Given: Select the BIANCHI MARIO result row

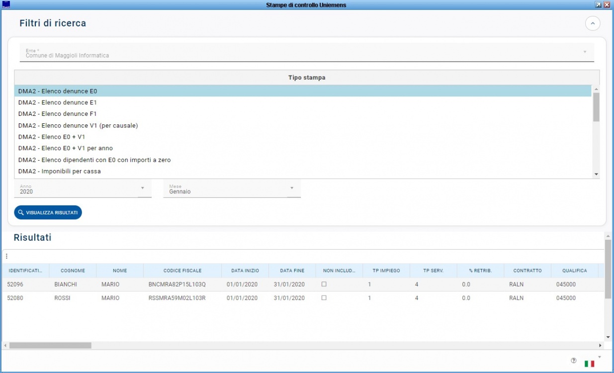Looking at the screenshot, I should (149, 284).
